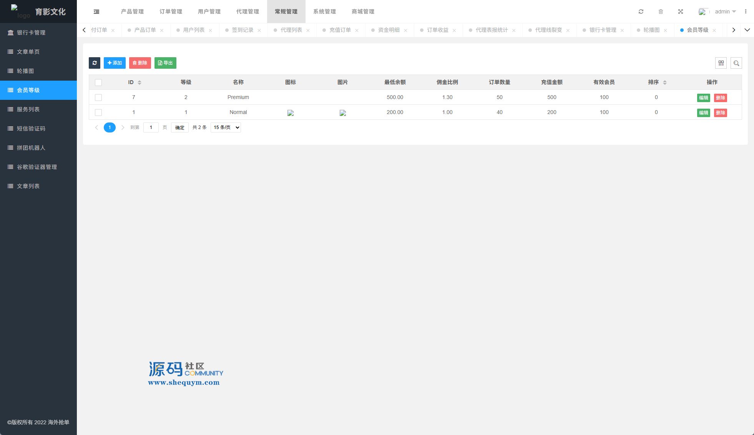
Task: Expand the admin user dropdown
Action: pos(725,12)
